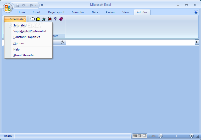
Task: Click the Excel Help icon in ribbon corner
Action: [196, 12]
